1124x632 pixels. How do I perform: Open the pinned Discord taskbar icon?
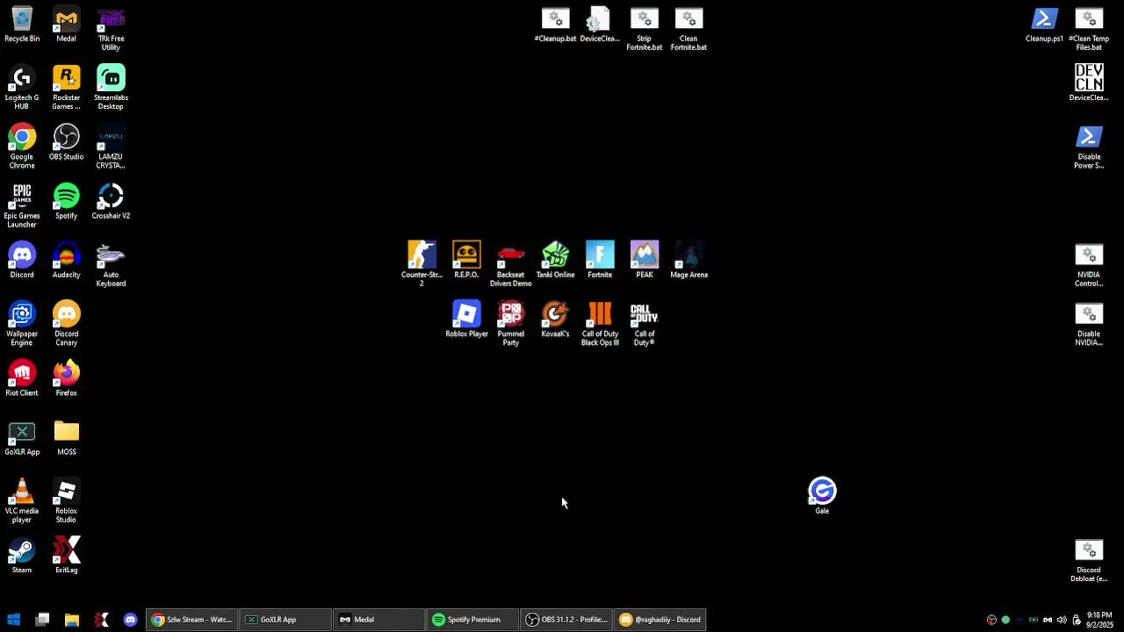(x=130, y=620)
